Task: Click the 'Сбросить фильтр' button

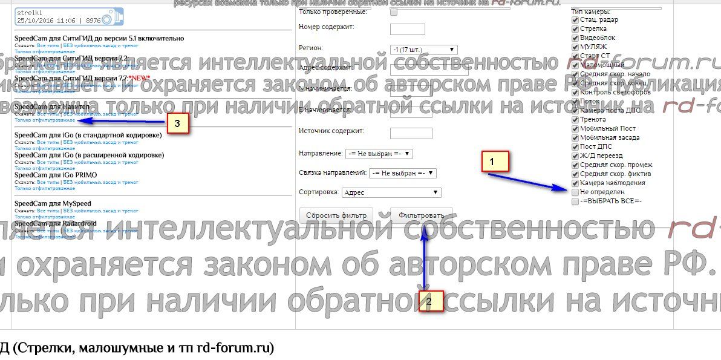Action: click(336, 215)
